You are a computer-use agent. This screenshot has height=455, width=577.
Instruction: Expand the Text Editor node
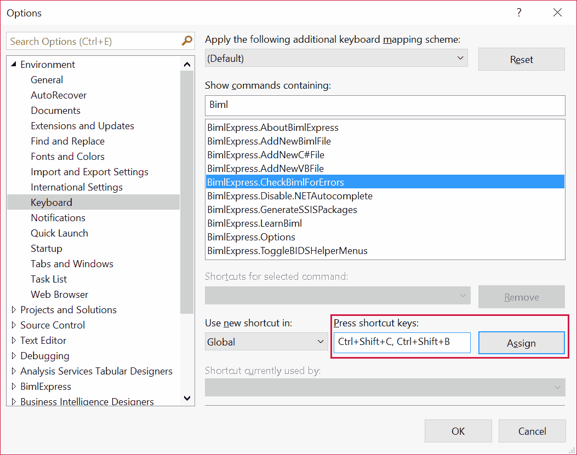(x=14, y=340)
